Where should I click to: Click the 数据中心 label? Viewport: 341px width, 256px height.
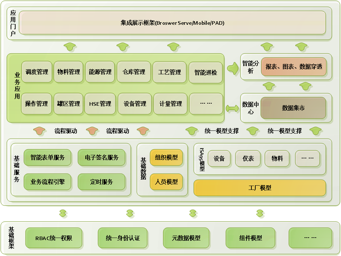pos(251,108)
